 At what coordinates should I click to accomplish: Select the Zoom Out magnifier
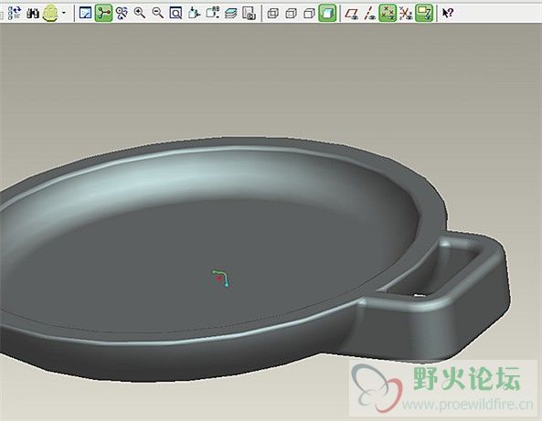click(x=157, y=13)
